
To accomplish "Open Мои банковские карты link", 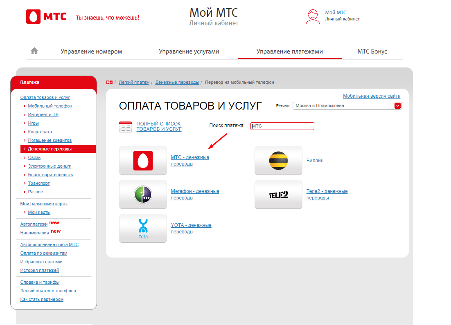I will pyautogui.click(x=44, y=204).
